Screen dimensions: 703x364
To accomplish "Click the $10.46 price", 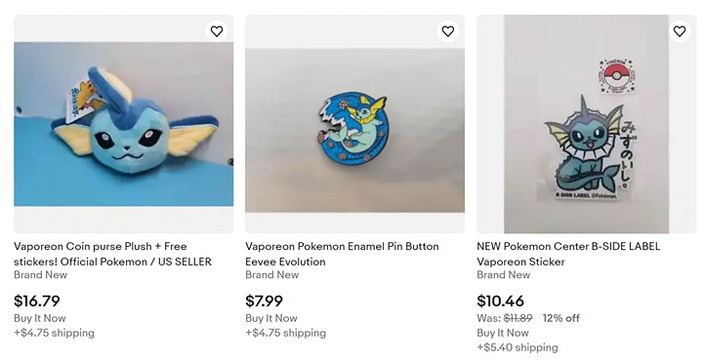I will (500, 301).
